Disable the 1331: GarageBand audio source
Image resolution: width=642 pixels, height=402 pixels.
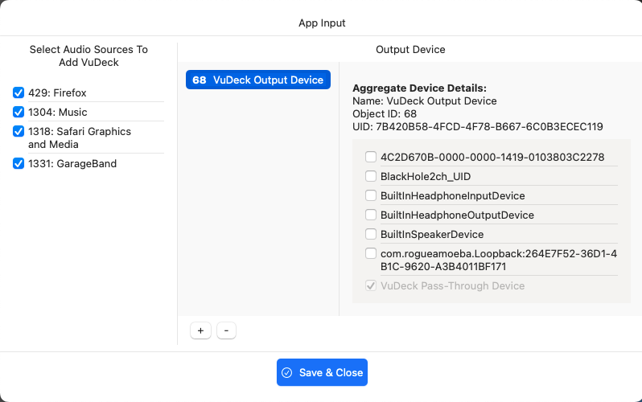19,163
